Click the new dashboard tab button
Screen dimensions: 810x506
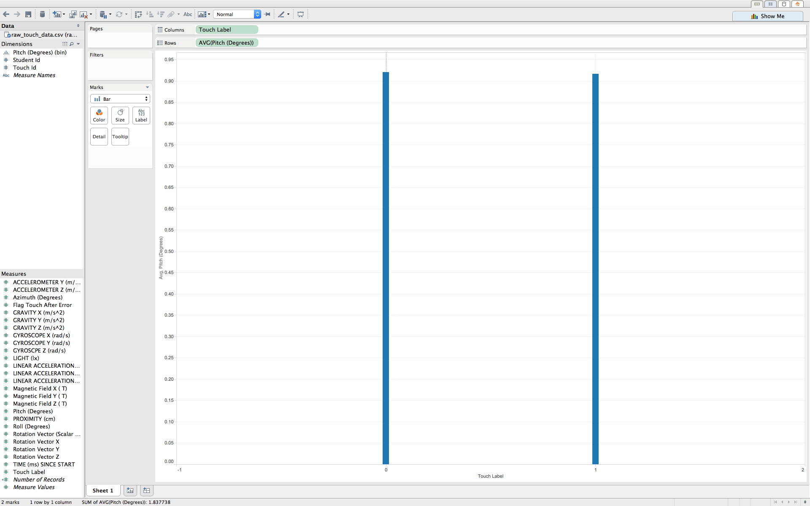(x=146, y=490)
